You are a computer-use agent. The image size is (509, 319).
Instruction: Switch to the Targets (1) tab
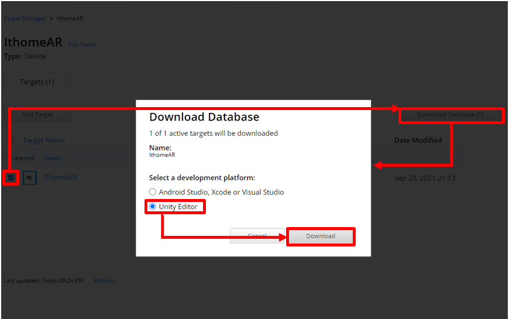[x=37, y=81]
